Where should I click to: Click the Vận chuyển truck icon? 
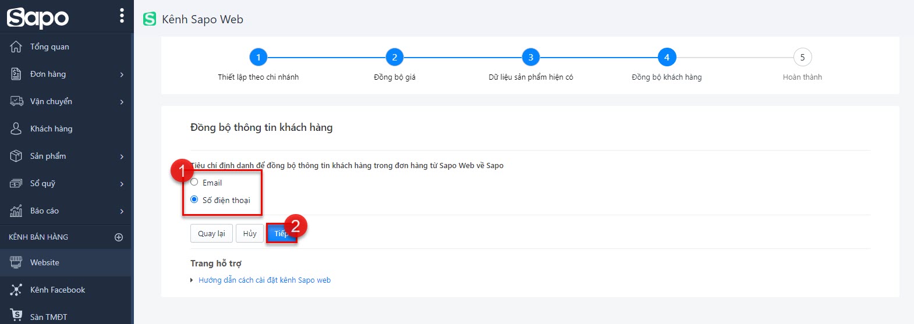(16, 101)
